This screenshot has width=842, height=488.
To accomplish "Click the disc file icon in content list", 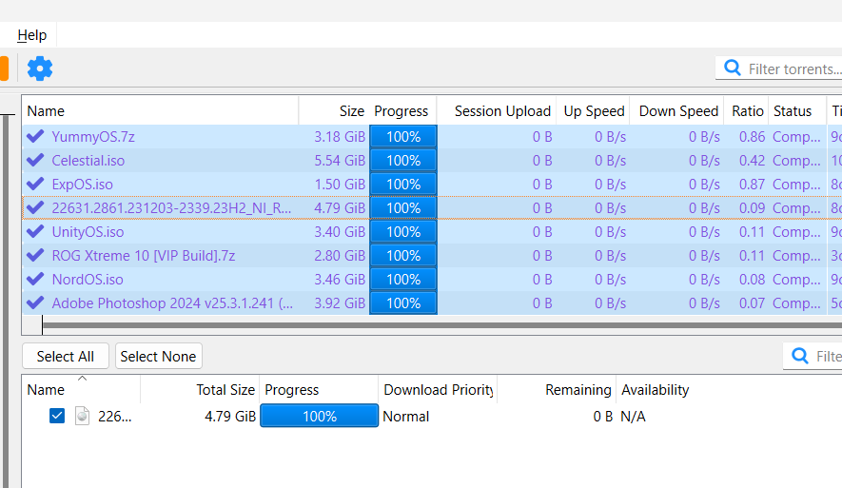I will (x=82, y=416).
